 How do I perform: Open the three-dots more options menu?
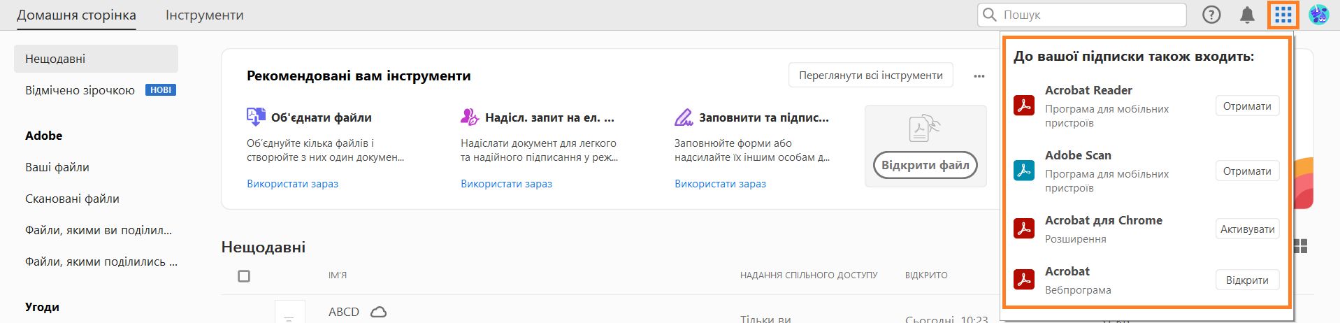(x=979, y=76)
